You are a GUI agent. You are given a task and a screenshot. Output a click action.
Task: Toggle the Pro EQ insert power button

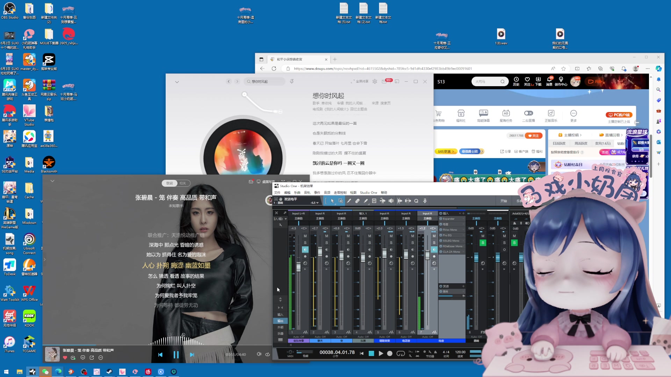tap(441, 235)
